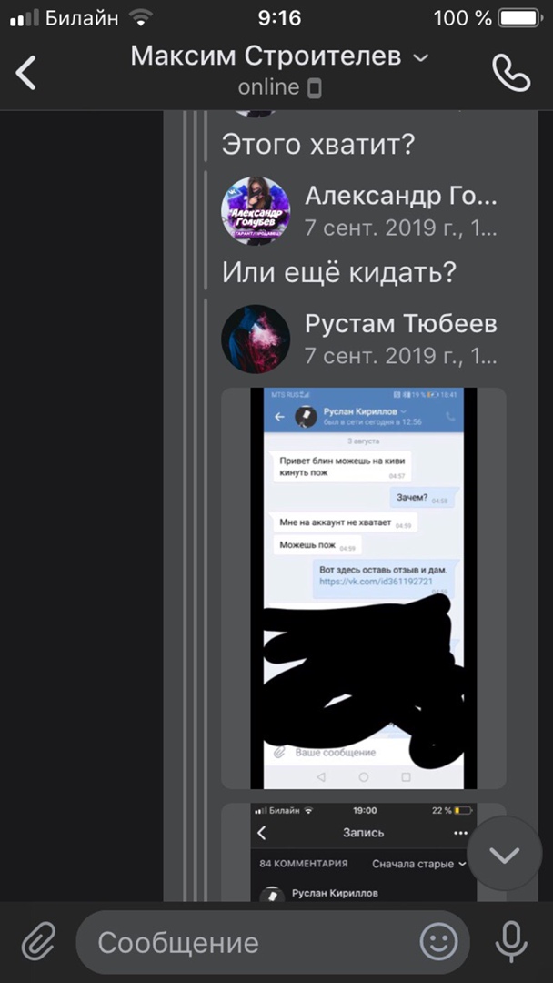This screenshot has height=983, width=553.
Task: Tap the paperclip attachment icon
Action: pyautogui.click(x=39, y=942)
